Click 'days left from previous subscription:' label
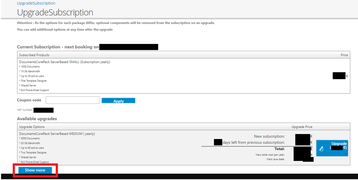Image resolution: width=358 pixels, height=180 pixels. pos(254,142)
